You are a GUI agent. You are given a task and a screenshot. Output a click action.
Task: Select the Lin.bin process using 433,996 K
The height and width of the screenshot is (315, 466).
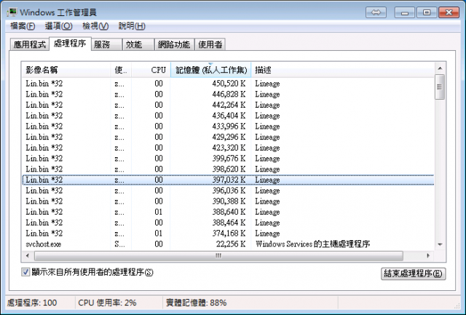tap(228, 126)
